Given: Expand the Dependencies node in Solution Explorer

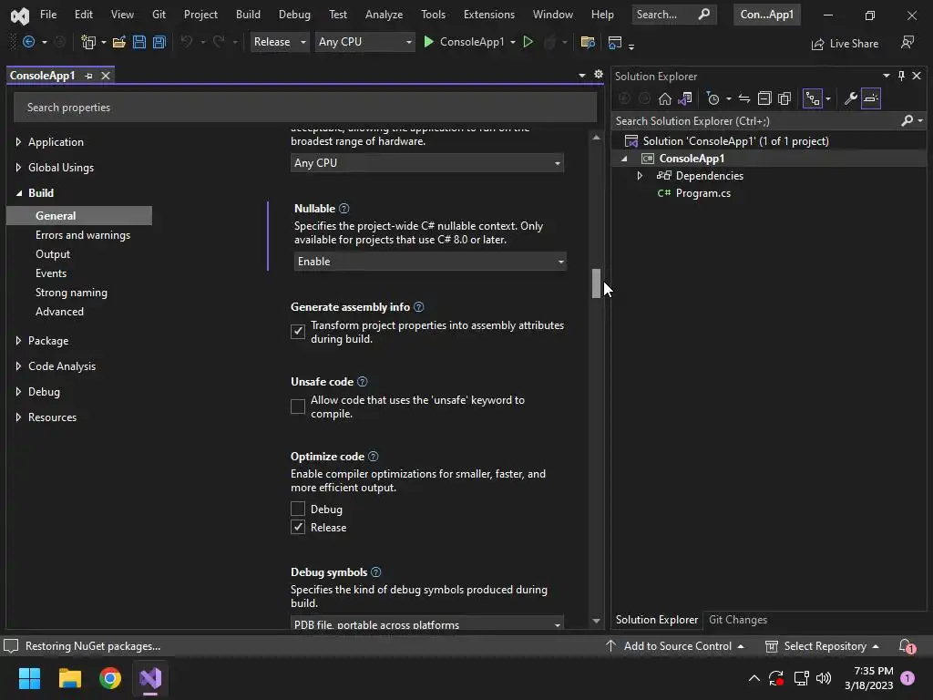Looking at the screenshot, I should tap(640, 176).
